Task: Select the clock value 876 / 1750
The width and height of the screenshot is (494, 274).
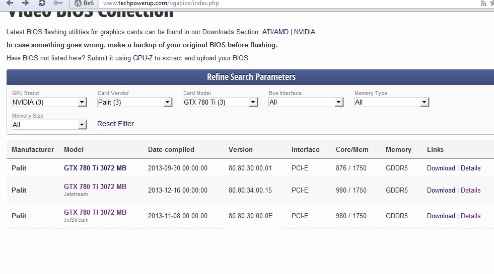Action: [351, 168]
